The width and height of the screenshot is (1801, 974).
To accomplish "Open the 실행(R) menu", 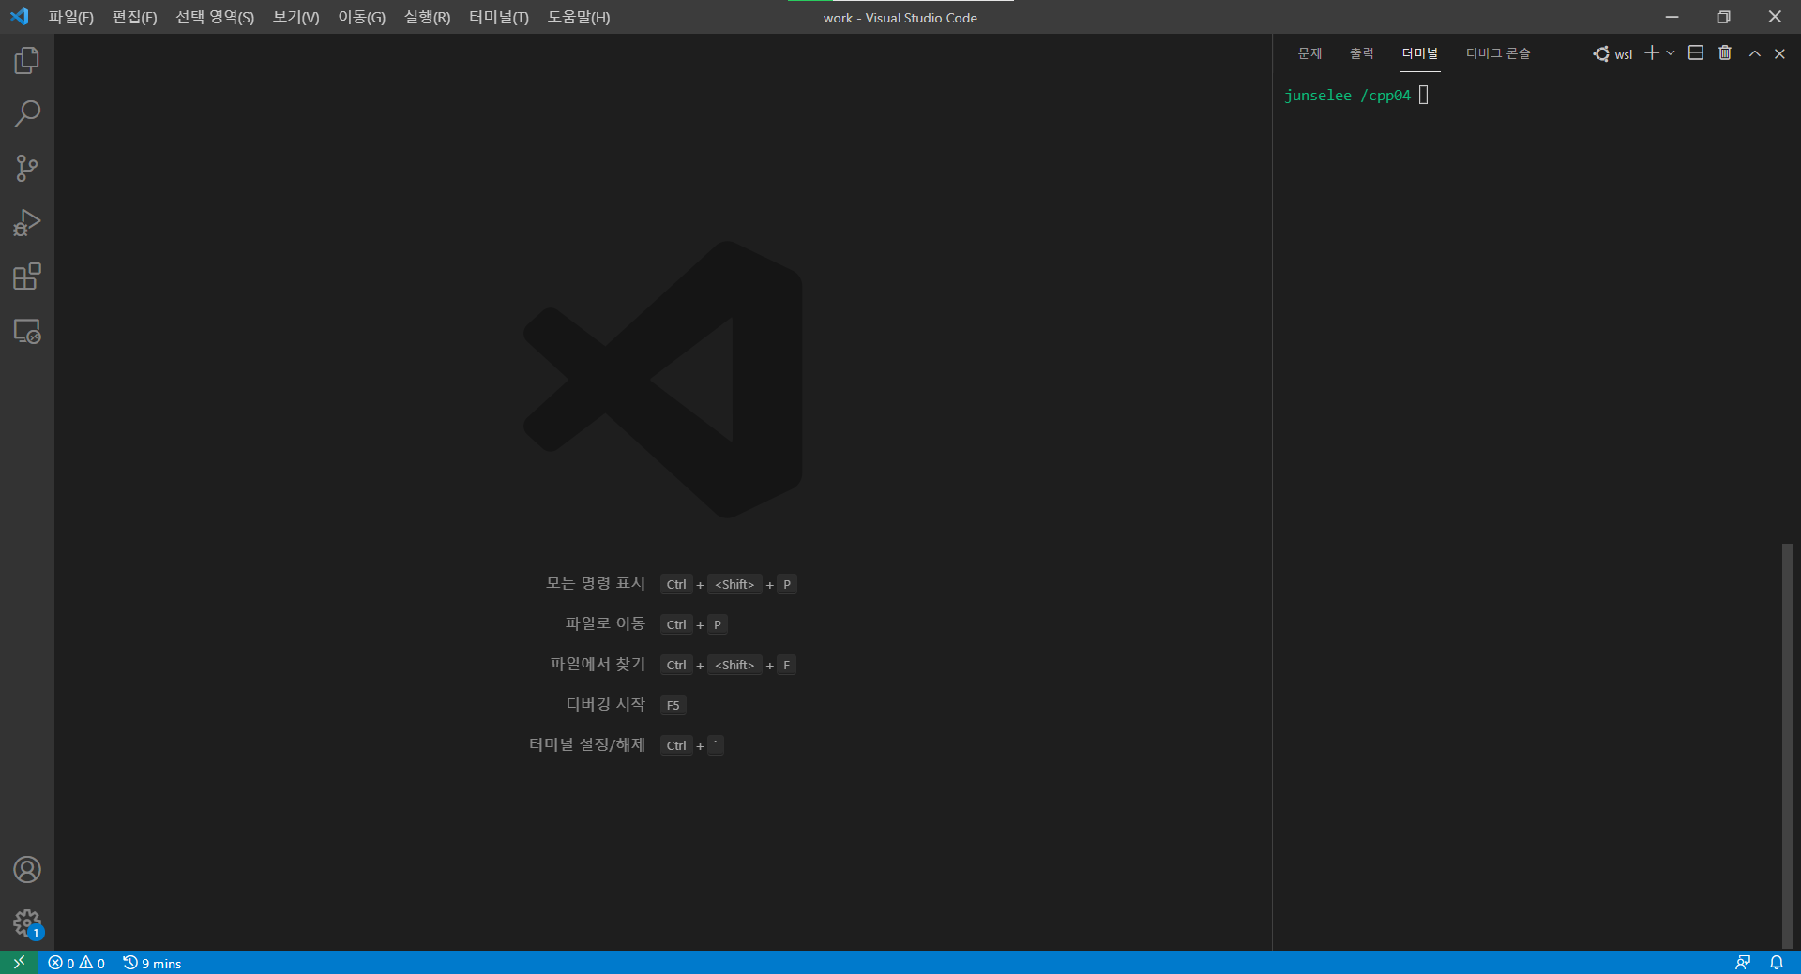I will [x=428, y=17].
